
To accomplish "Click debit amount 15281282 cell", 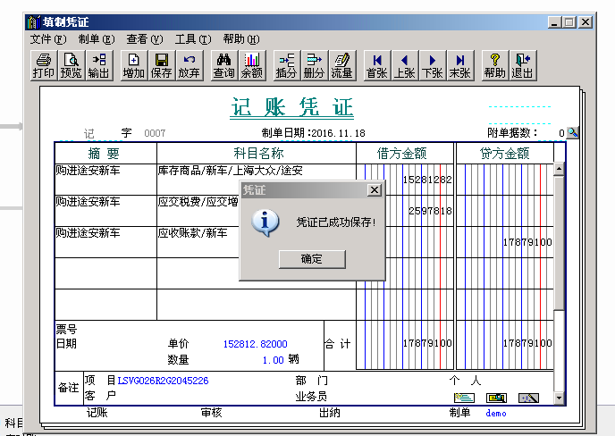I will pos(405,180).
